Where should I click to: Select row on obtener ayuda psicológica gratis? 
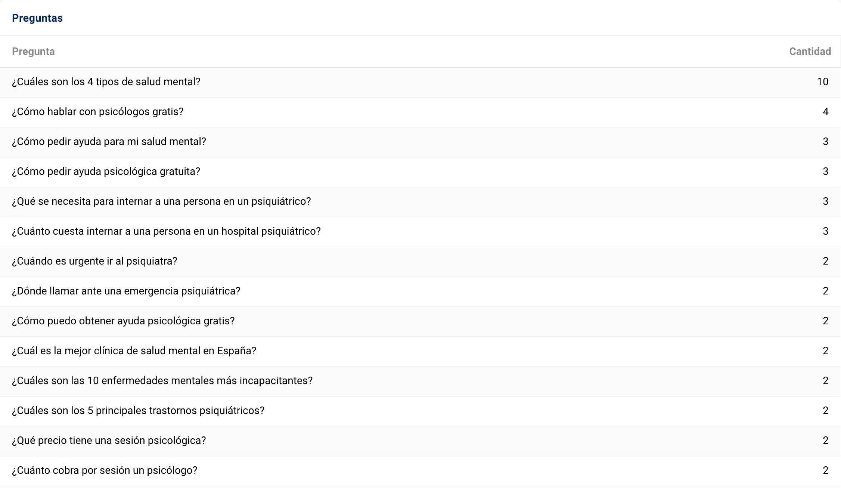(123, 321)
